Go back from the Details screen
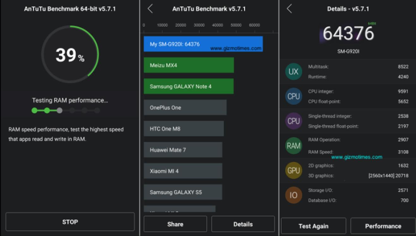Screen dimensions: 416x236 [x=289, y=9]
